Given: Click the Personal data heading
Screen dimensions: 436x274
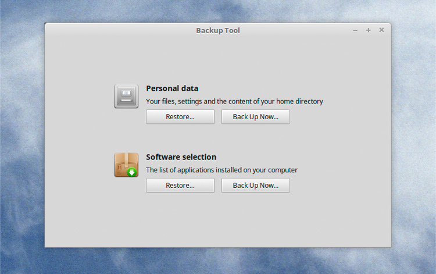Looking at the screenshot, I should point(172,88).
